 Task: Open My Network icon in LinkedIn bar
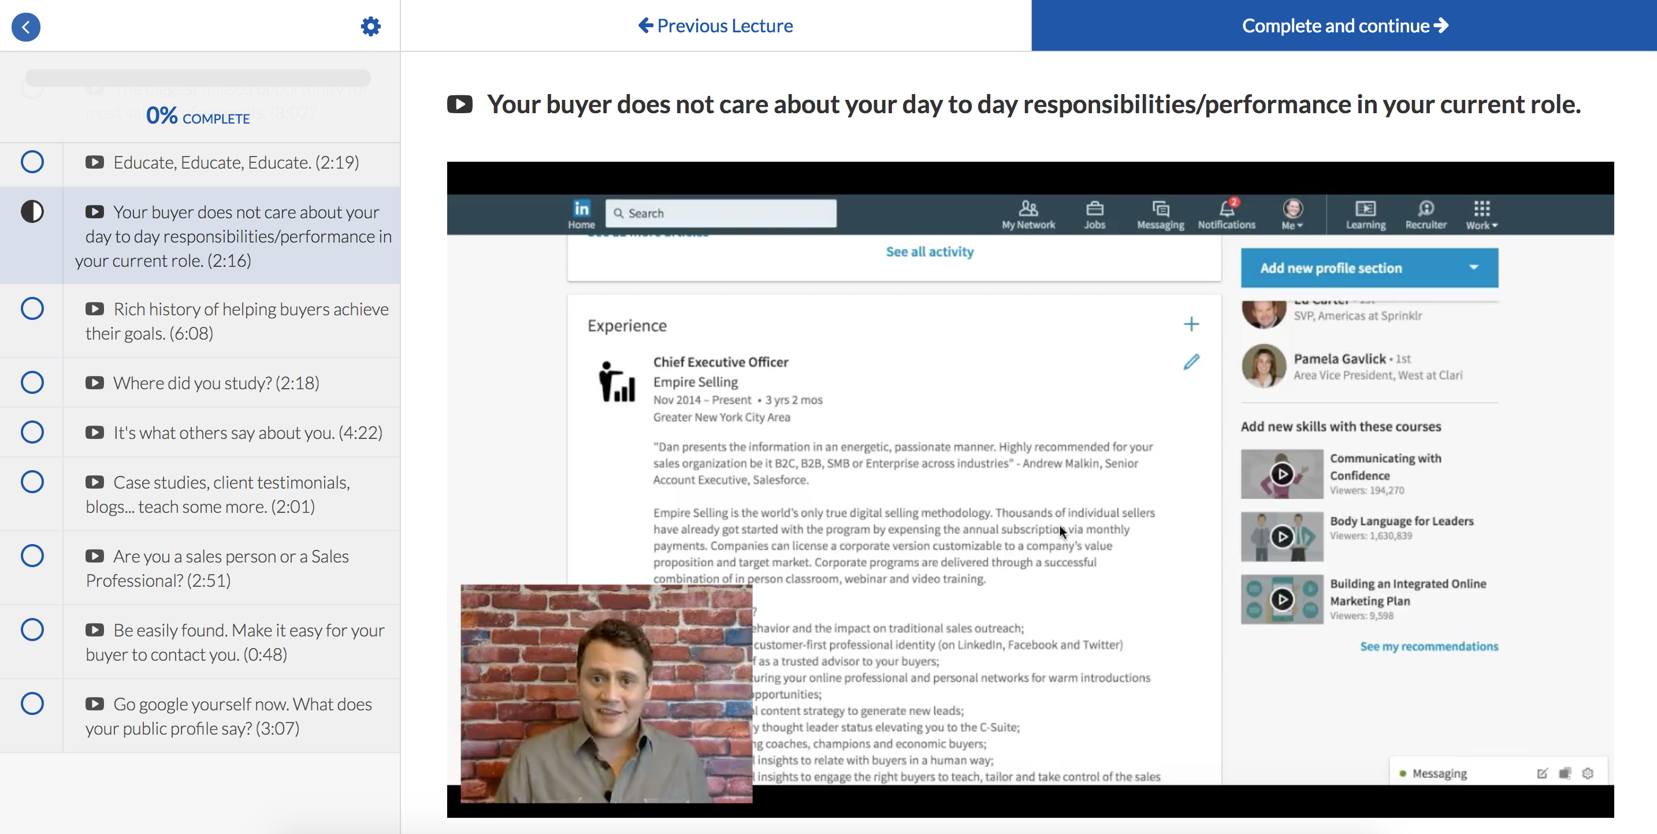coord(1028,215)
